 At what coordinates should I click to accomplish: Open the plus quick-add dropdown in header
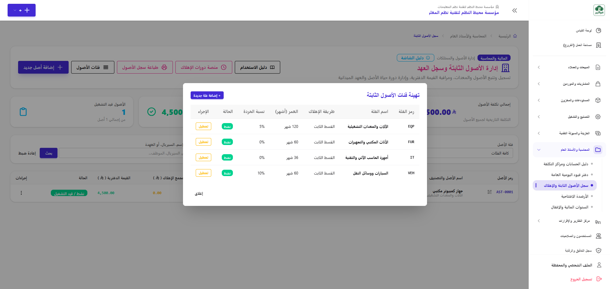(22, 10)
